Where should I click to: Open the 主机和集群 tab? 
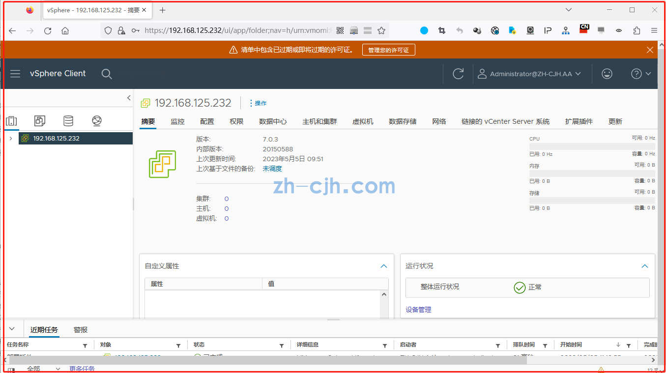319,121
